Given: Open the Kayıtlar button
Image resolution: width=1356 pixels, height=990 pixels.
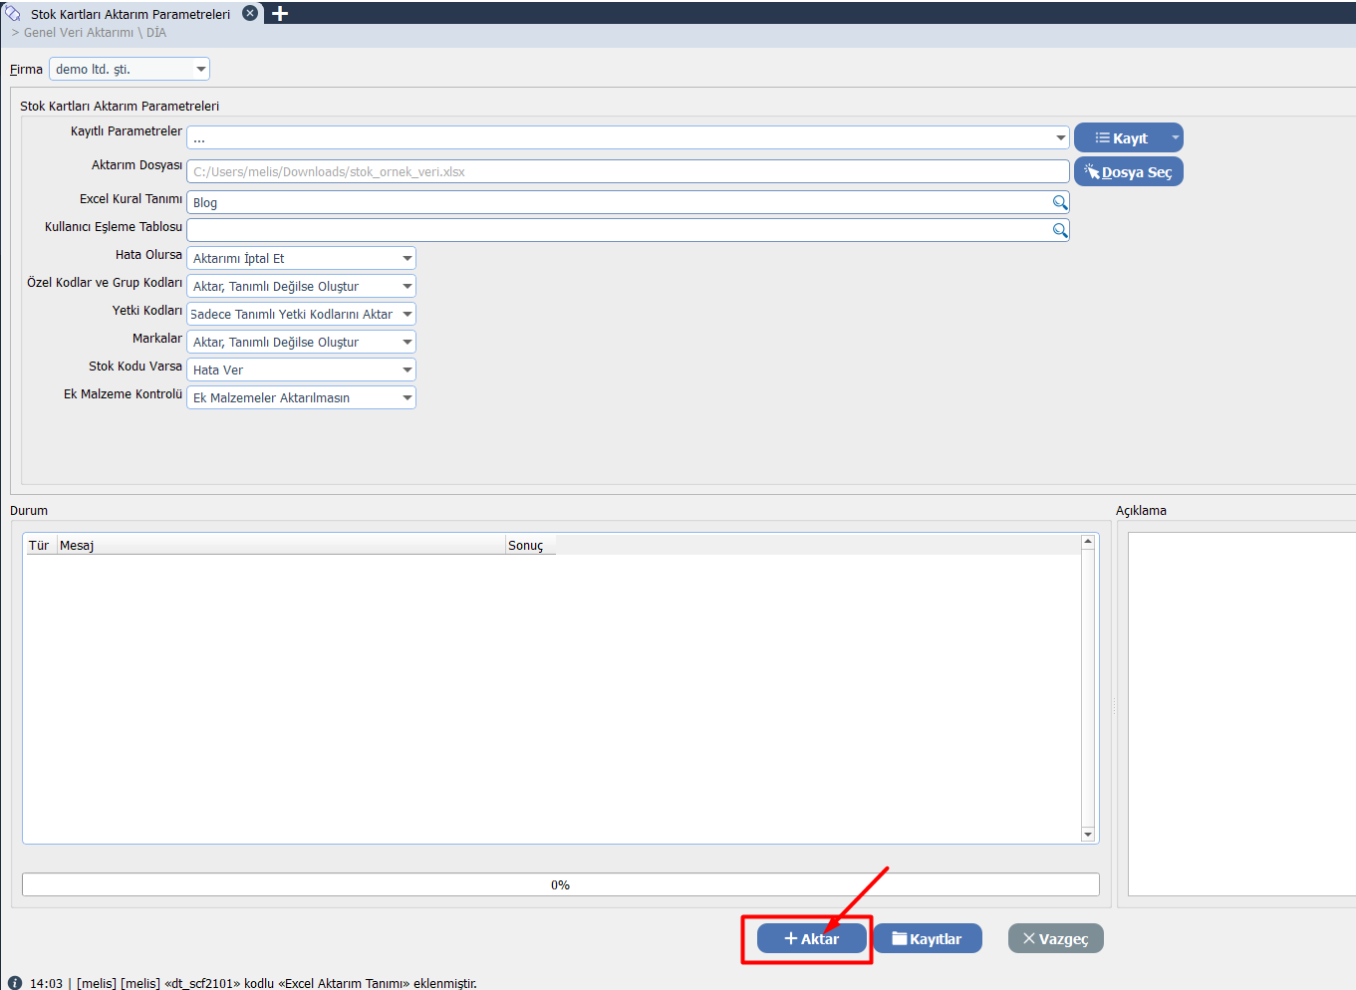Looking at the screenshot, I should pyautogui.click(x=927, y=938).
